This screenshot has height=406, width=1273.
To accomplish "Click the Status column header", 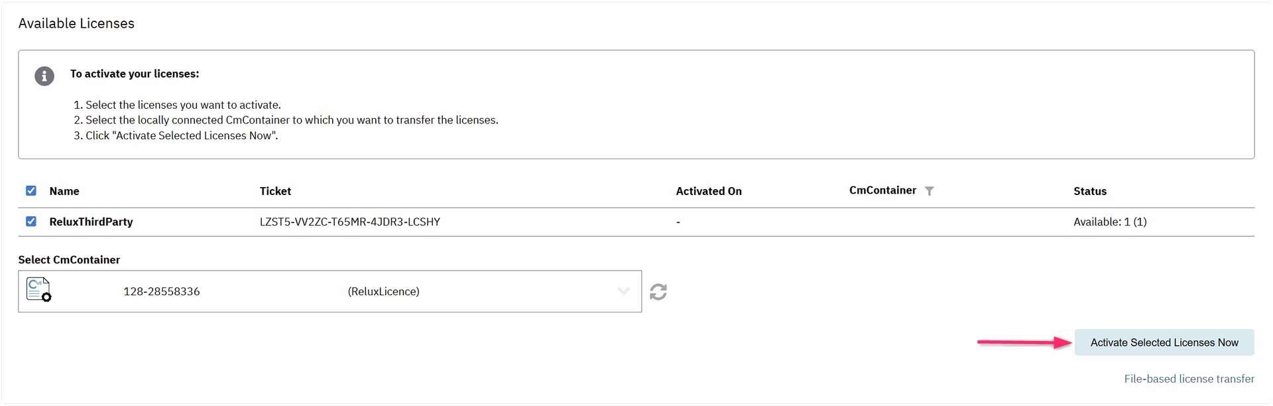I will point(1090,192).
